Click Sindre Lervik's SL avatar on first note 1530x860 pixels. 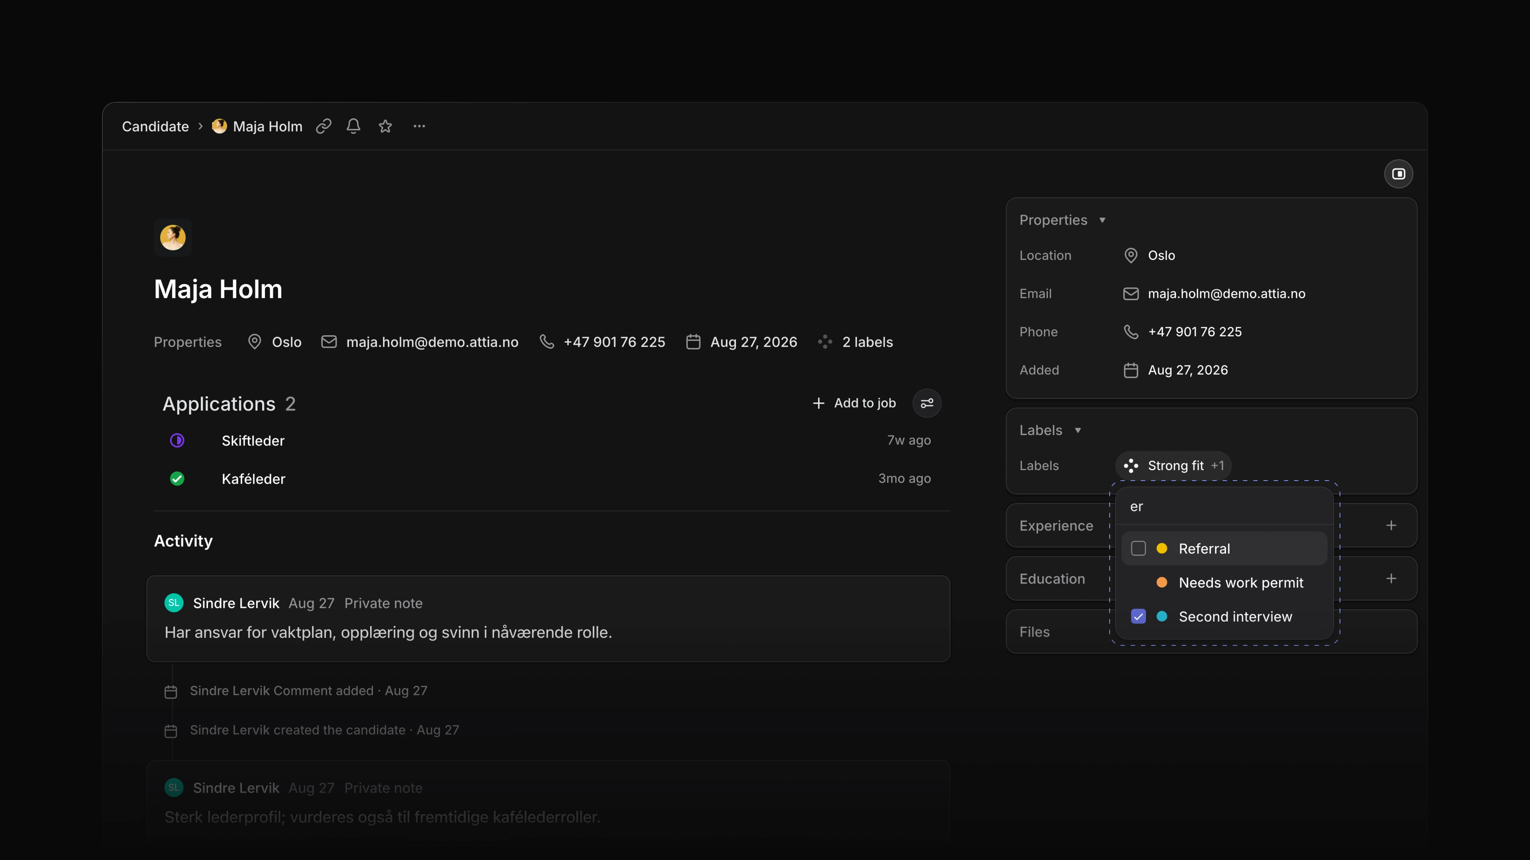pos(174,603)
